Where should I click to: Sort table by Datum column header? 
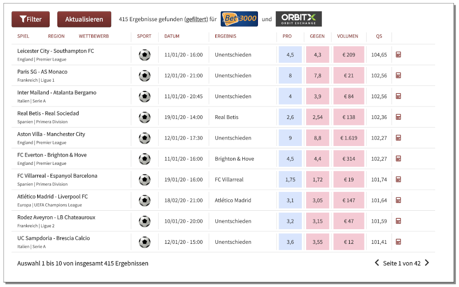pyautogui.click(x=172, y=36)
